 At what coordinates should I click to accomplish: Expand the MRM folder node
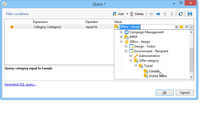click(121, 37)
